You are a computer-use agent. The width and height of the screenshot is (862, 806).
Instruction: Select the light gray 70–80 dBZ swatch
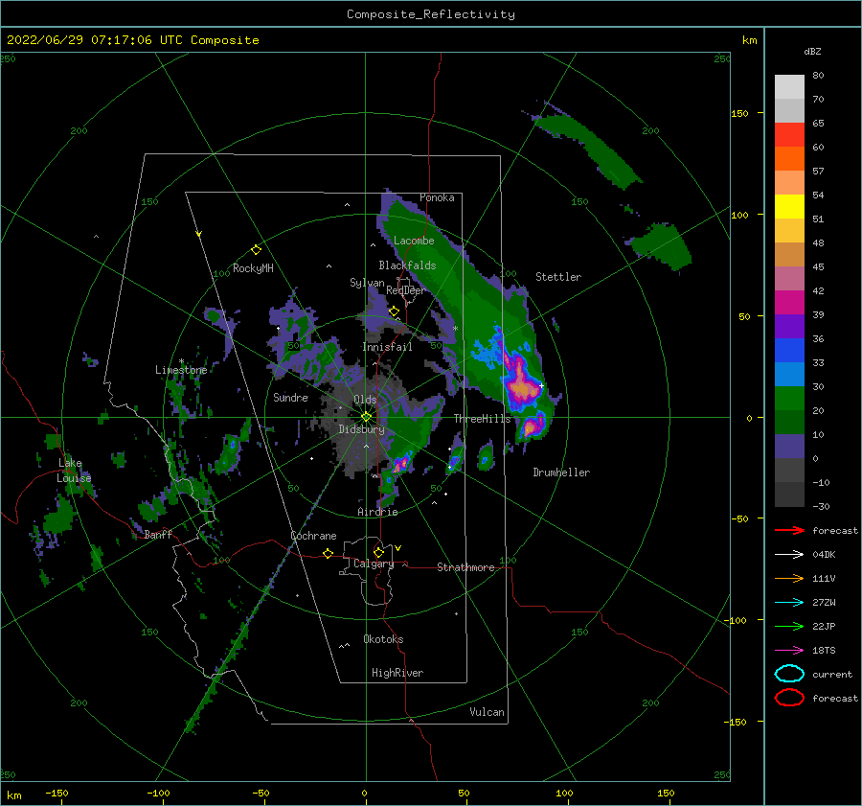pyautogui.click(x=789, y=87)
